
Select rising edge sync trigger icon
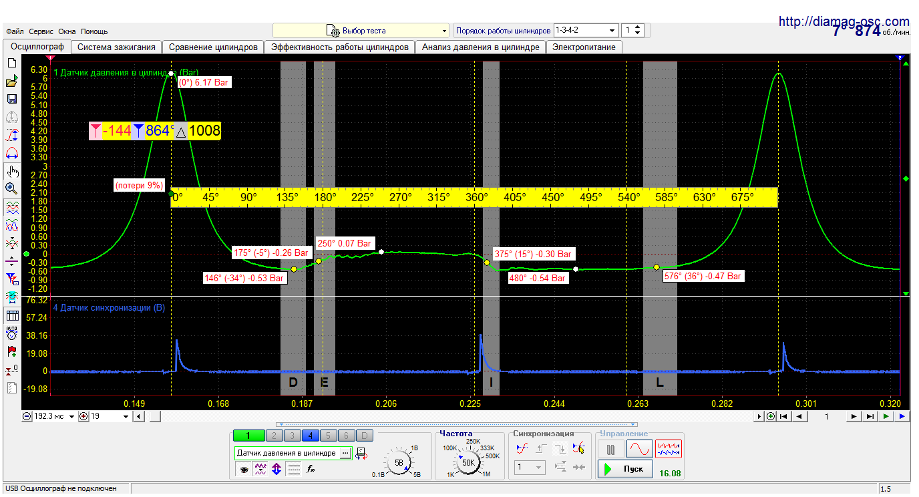(522, 448)
